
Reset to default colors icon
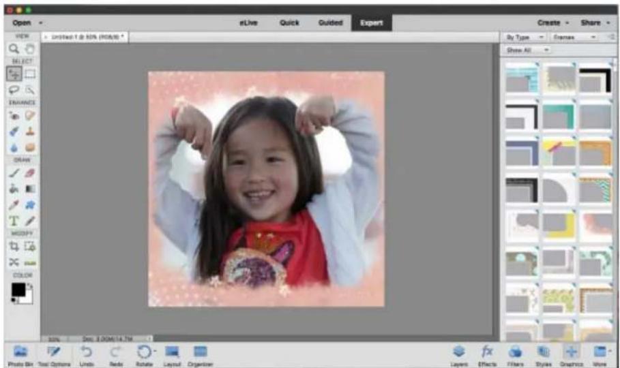(x=14, y=301)
